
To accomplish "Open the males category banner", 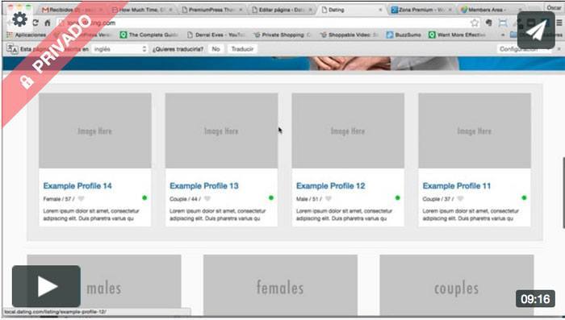I will (104, 285).
